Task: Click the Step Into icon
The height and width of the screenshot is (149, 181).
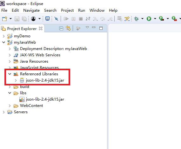Action: [95, 19]
